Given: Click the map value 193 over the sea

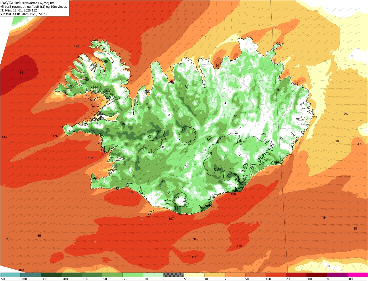Looking at the screenshot, I should click(x=76, y=46).
